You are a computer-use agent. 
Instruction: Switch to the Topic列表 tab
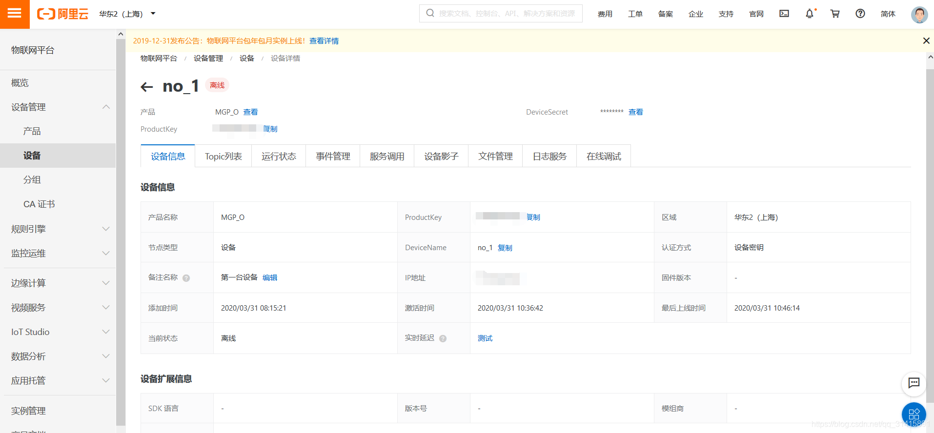point(223,156)
